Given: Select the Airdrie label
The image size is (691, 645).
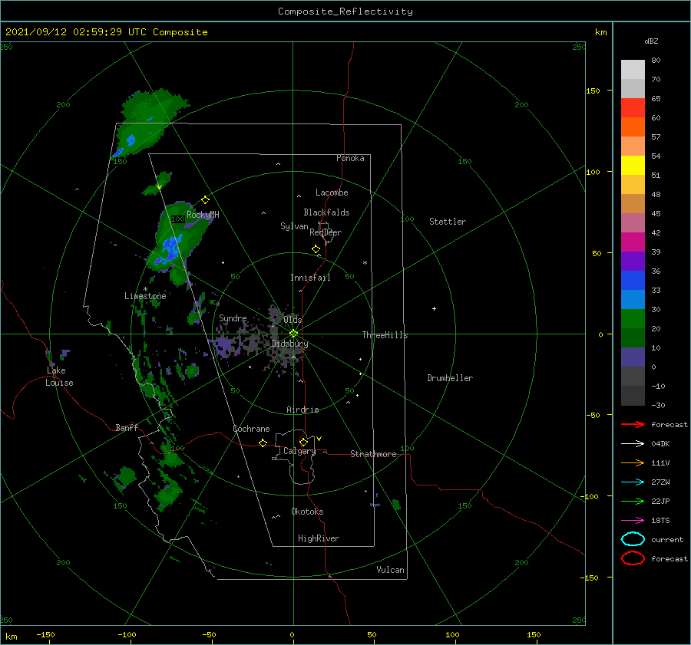Looking at the screenshot, I should 303,410.
